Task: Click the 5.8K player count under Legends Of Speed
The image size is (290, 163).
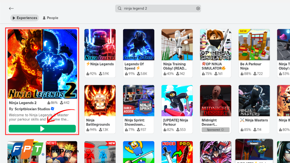Action: pyautogui.click(x=142, y=74)
